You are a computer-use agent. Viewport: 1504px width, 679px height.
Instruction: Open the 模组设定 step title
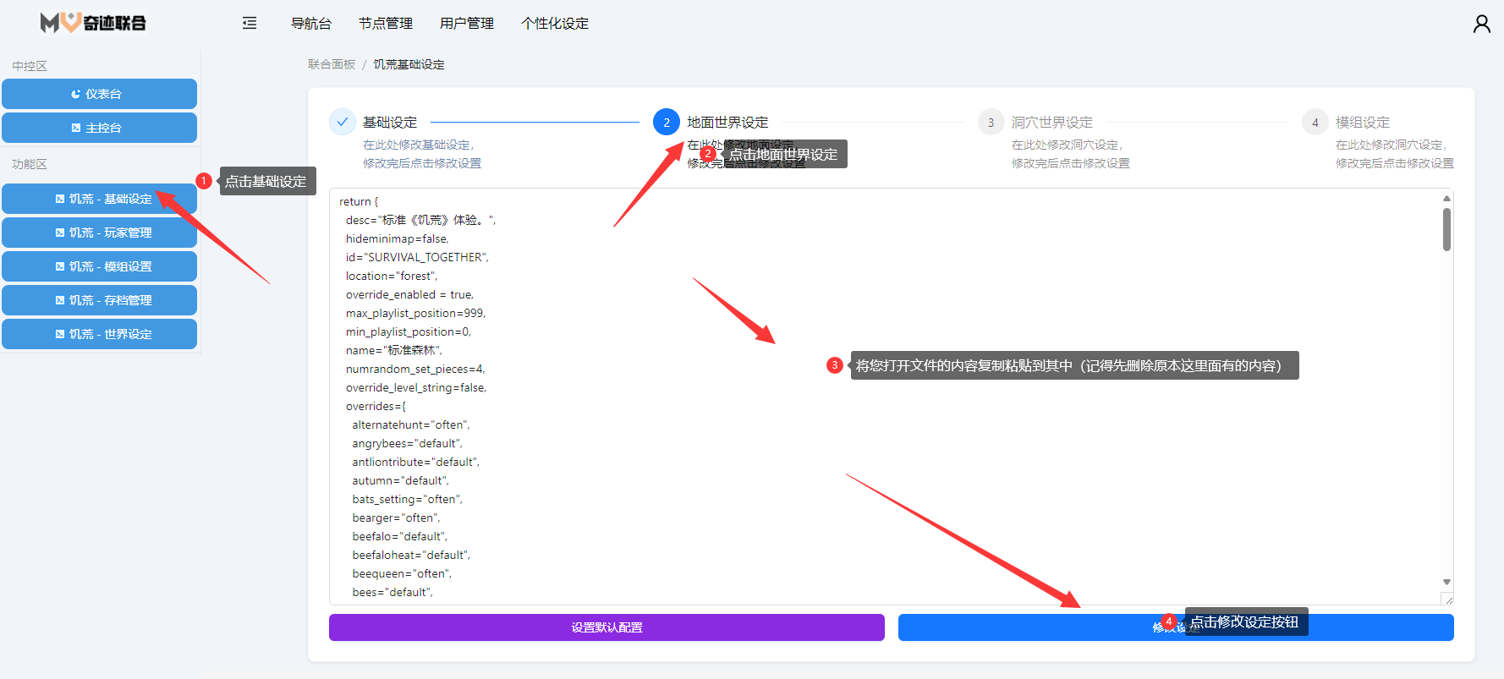[x=1362, y=123]
